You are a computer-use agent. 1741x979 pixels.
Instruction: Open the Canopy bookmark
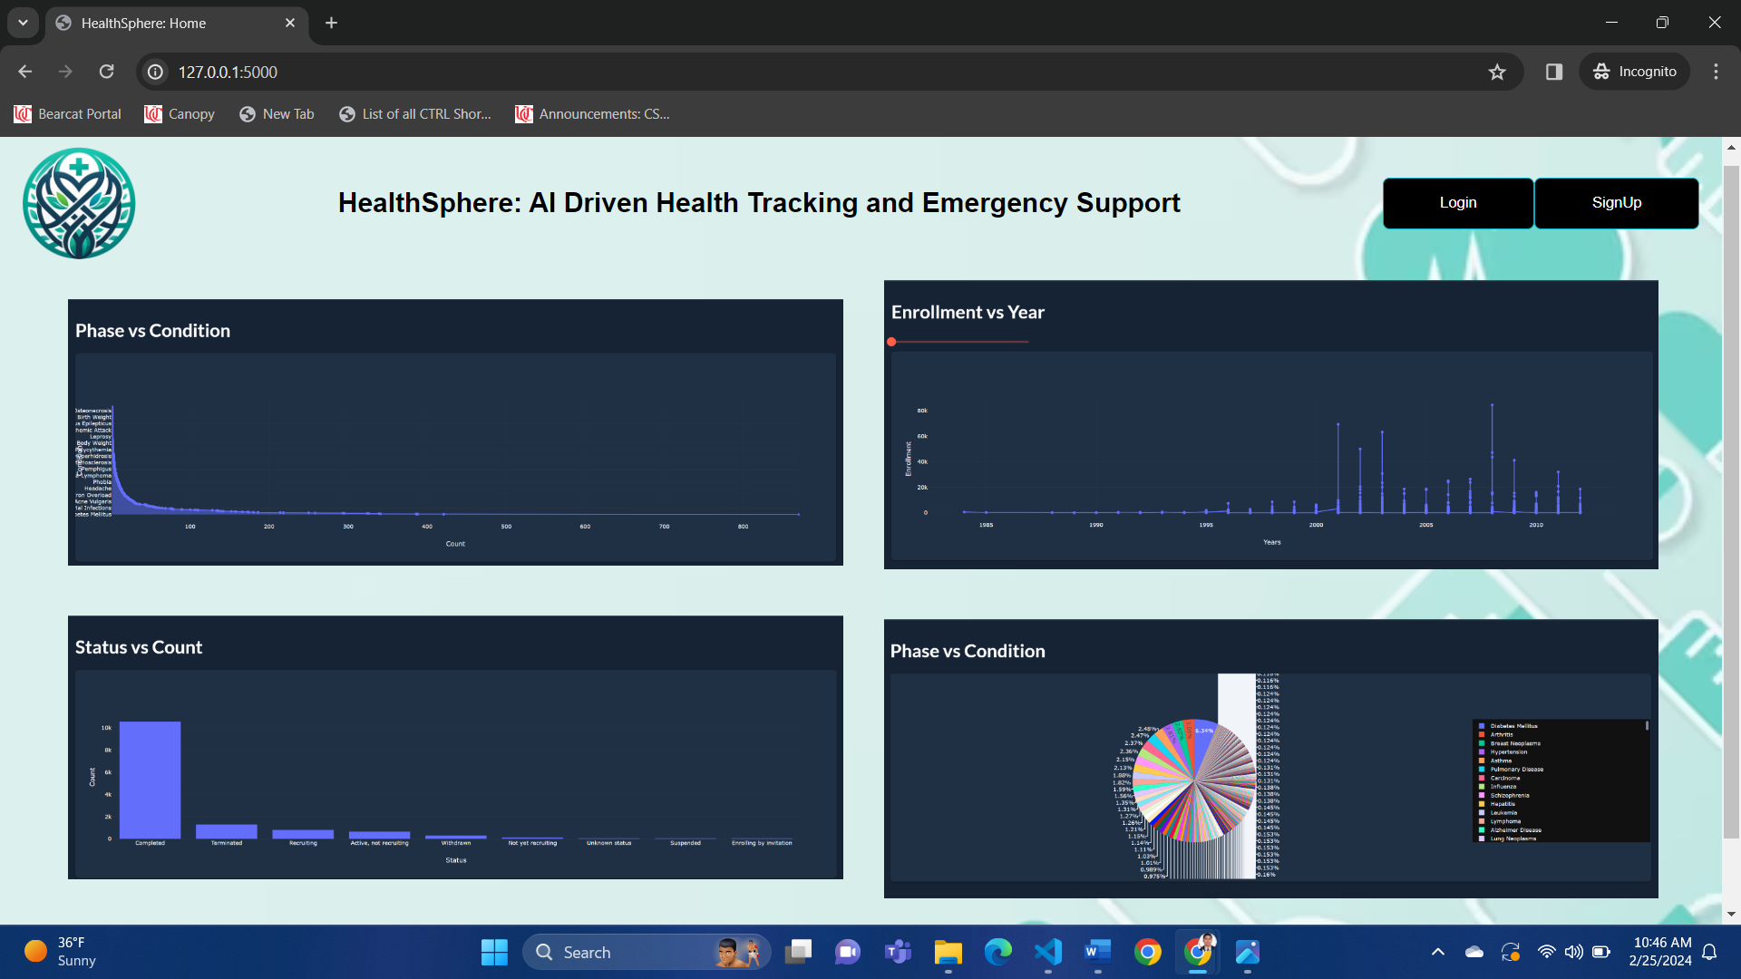tap(180, 114)
